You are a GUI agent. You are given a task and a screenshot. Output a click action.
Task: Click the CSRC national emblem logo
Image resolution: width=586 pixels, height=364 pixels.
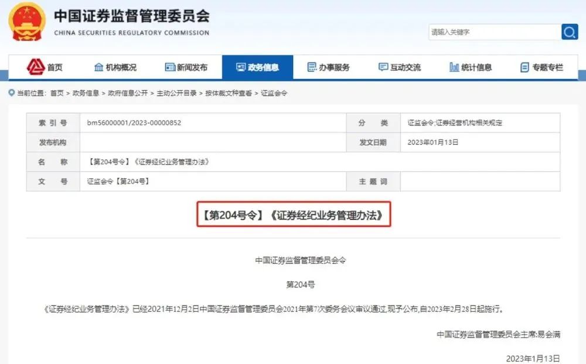[x=27, y=22]
